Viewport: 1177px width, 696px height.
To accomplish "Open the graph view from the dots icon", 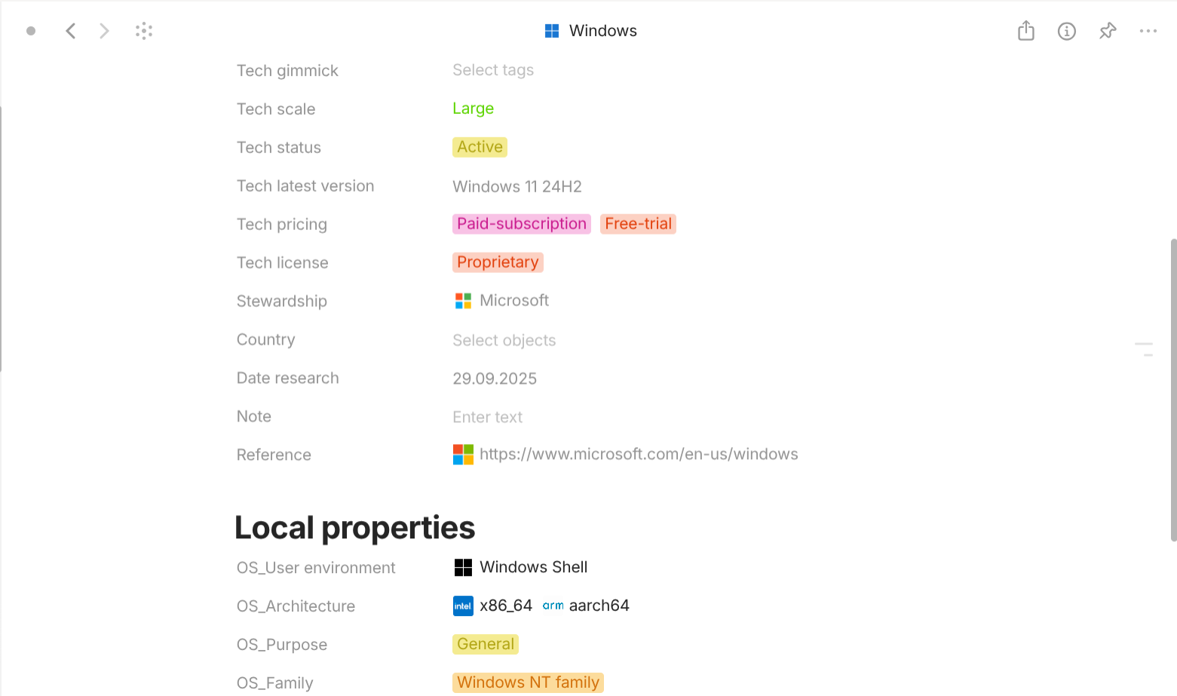I will (x=144, y=30).
